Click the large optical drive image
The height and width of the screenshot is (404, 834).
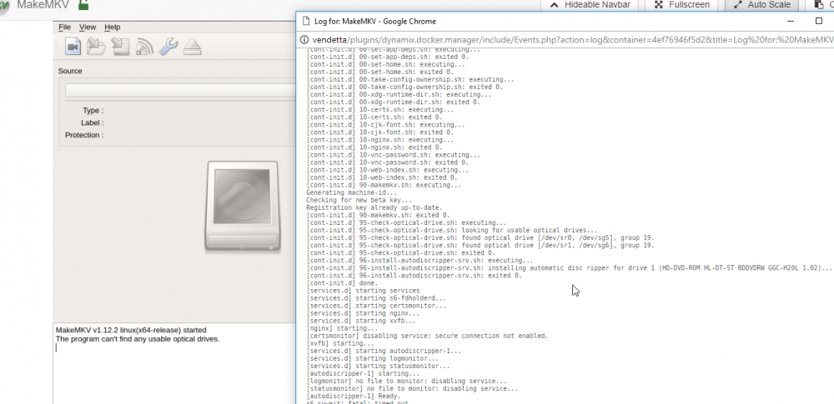point(243,206)
